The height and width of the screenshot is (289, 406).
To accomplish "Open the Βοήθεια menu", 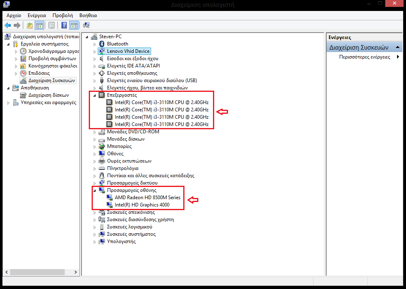I will [88, 15].
